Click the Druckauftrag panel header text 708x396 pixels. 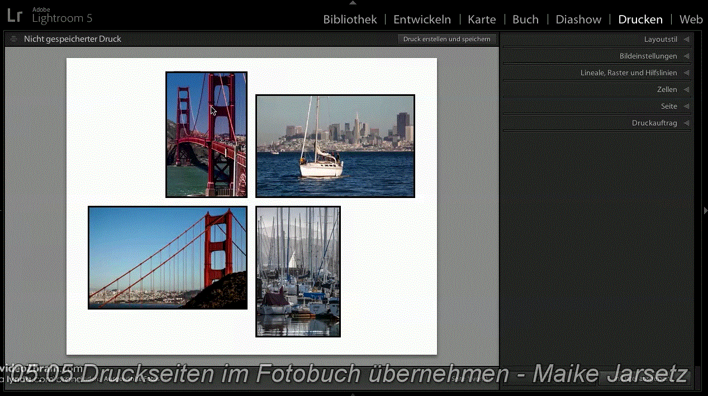654,123
